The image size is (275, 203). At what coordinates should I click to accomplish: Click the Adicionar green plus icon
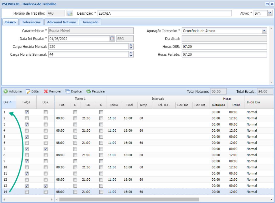(5, 91)
